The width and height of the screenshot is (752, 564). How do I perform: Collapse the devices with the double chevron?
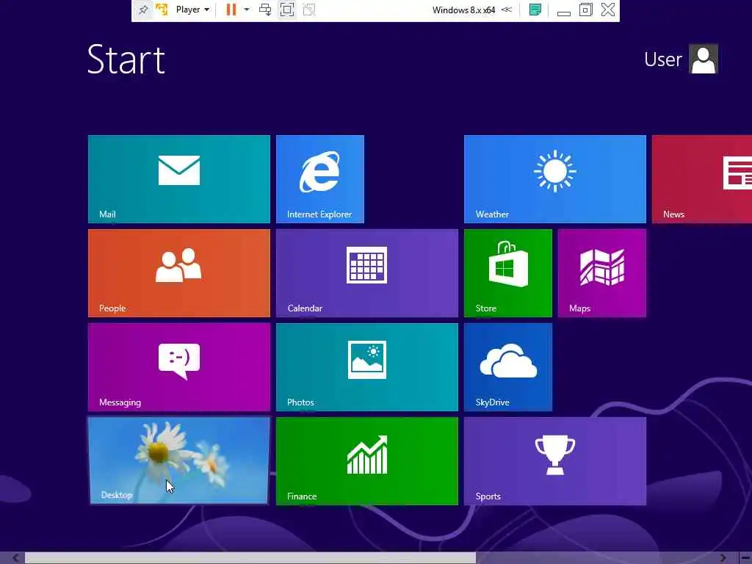click(507, 10)
